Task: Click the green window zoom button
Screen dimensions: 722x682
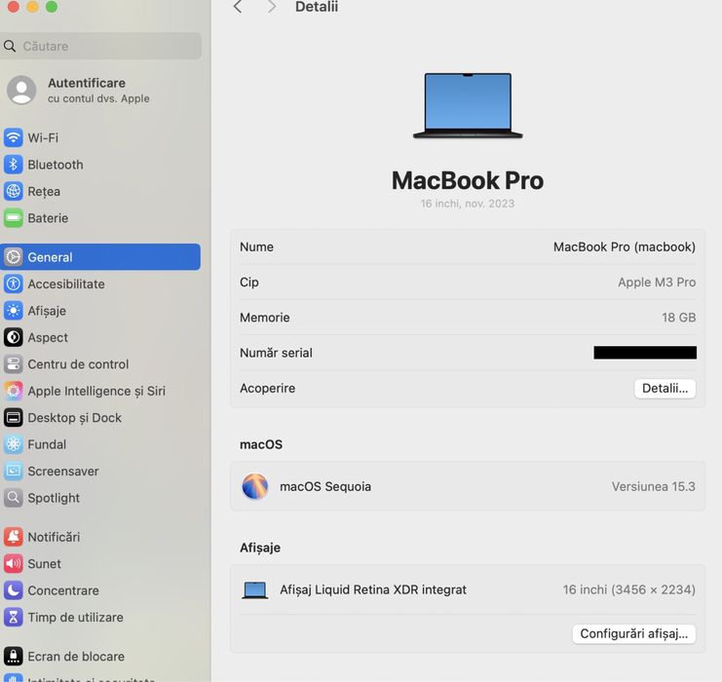Action: [52, 6]
